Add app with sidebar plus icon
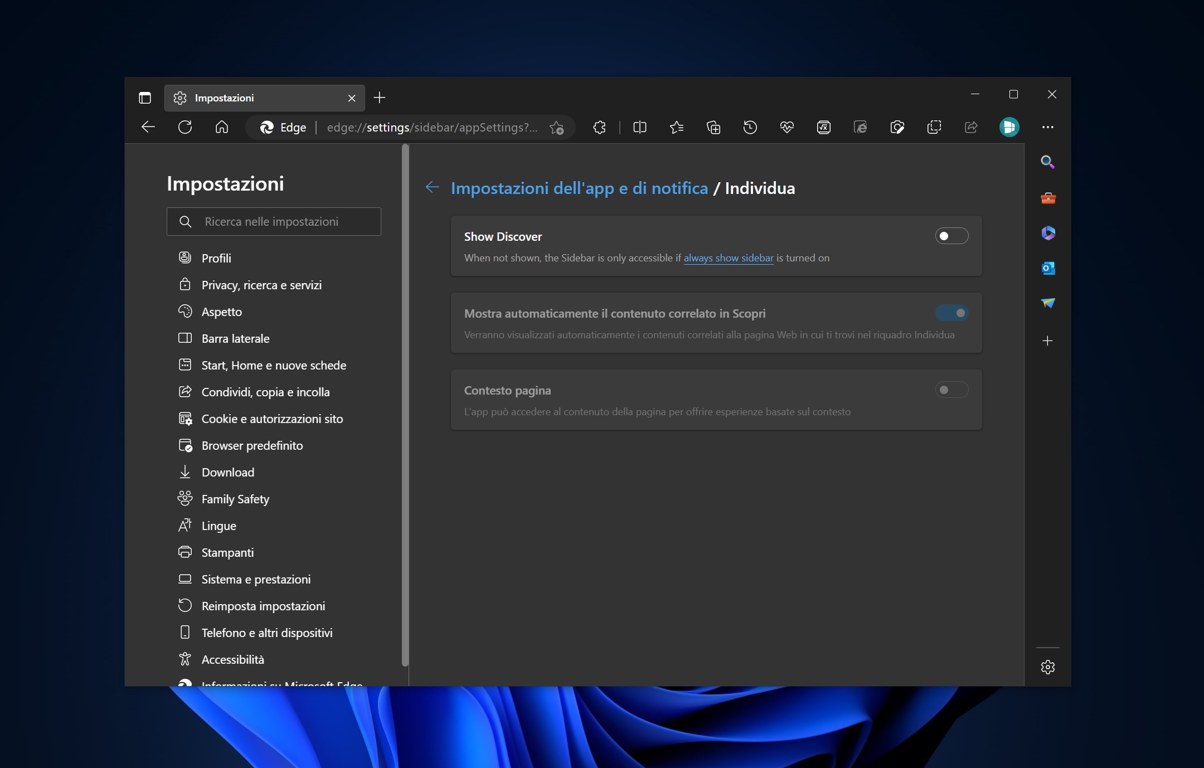The image size is (1204, 768). pyautogui.click(x=1048, y=341)
